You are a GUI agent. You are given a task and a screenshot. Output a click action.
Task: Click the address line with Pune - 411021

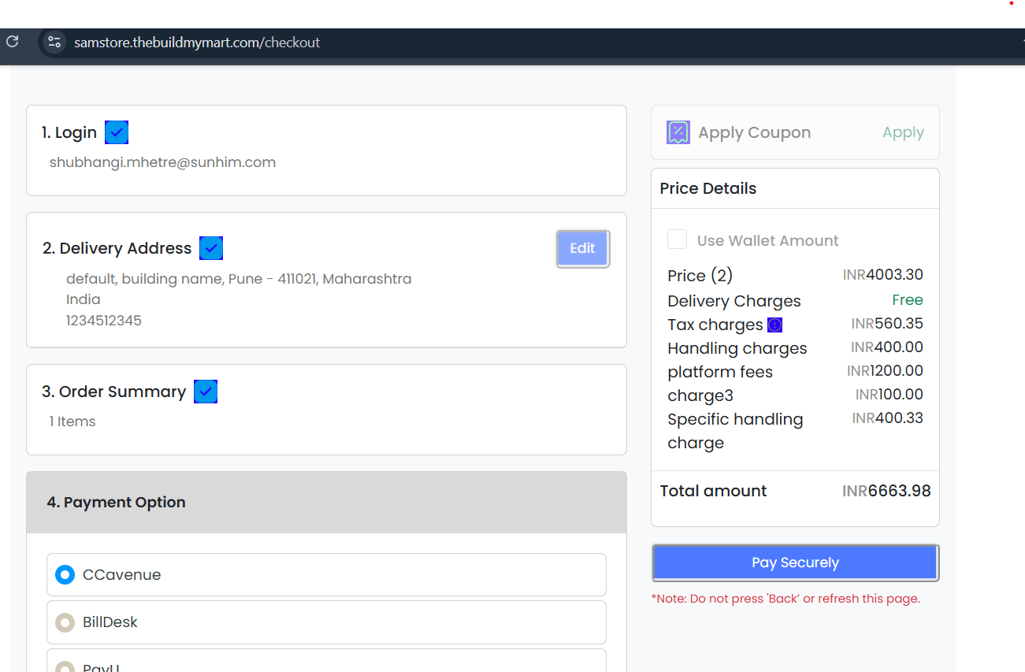point(239,279)
